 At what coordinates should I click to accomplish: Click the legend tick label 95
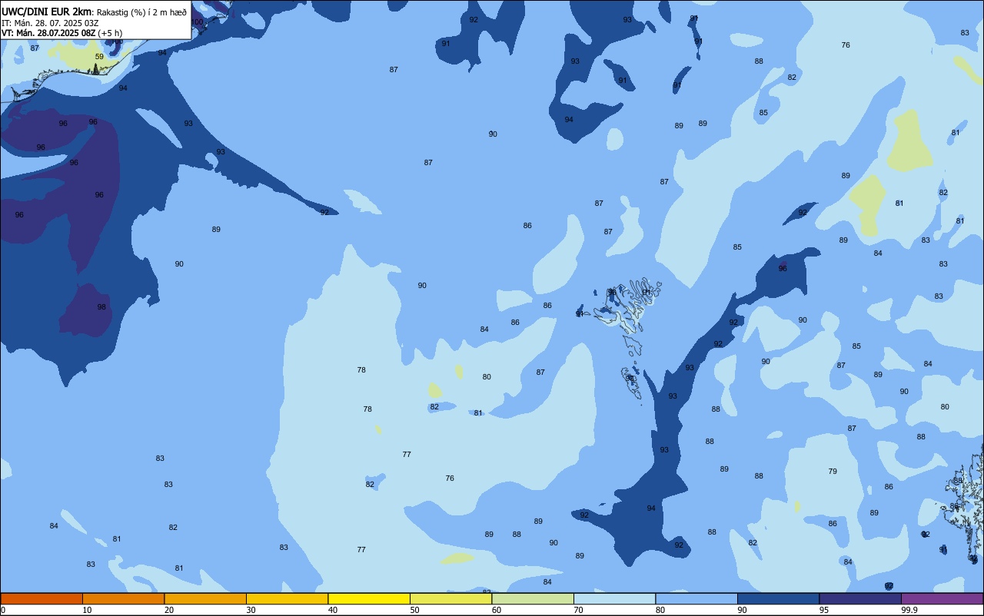[x=824, y=611]
